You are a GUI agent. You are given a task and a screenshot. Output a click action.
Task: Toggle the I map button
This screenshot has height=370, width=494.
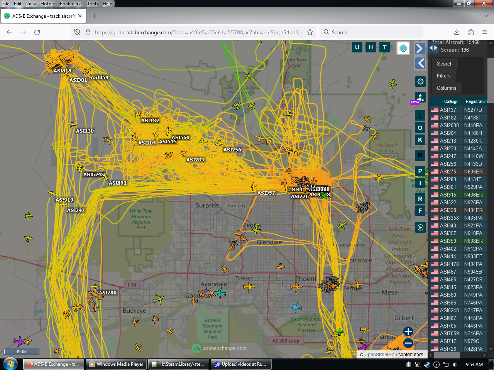click(x=420, y=183)
